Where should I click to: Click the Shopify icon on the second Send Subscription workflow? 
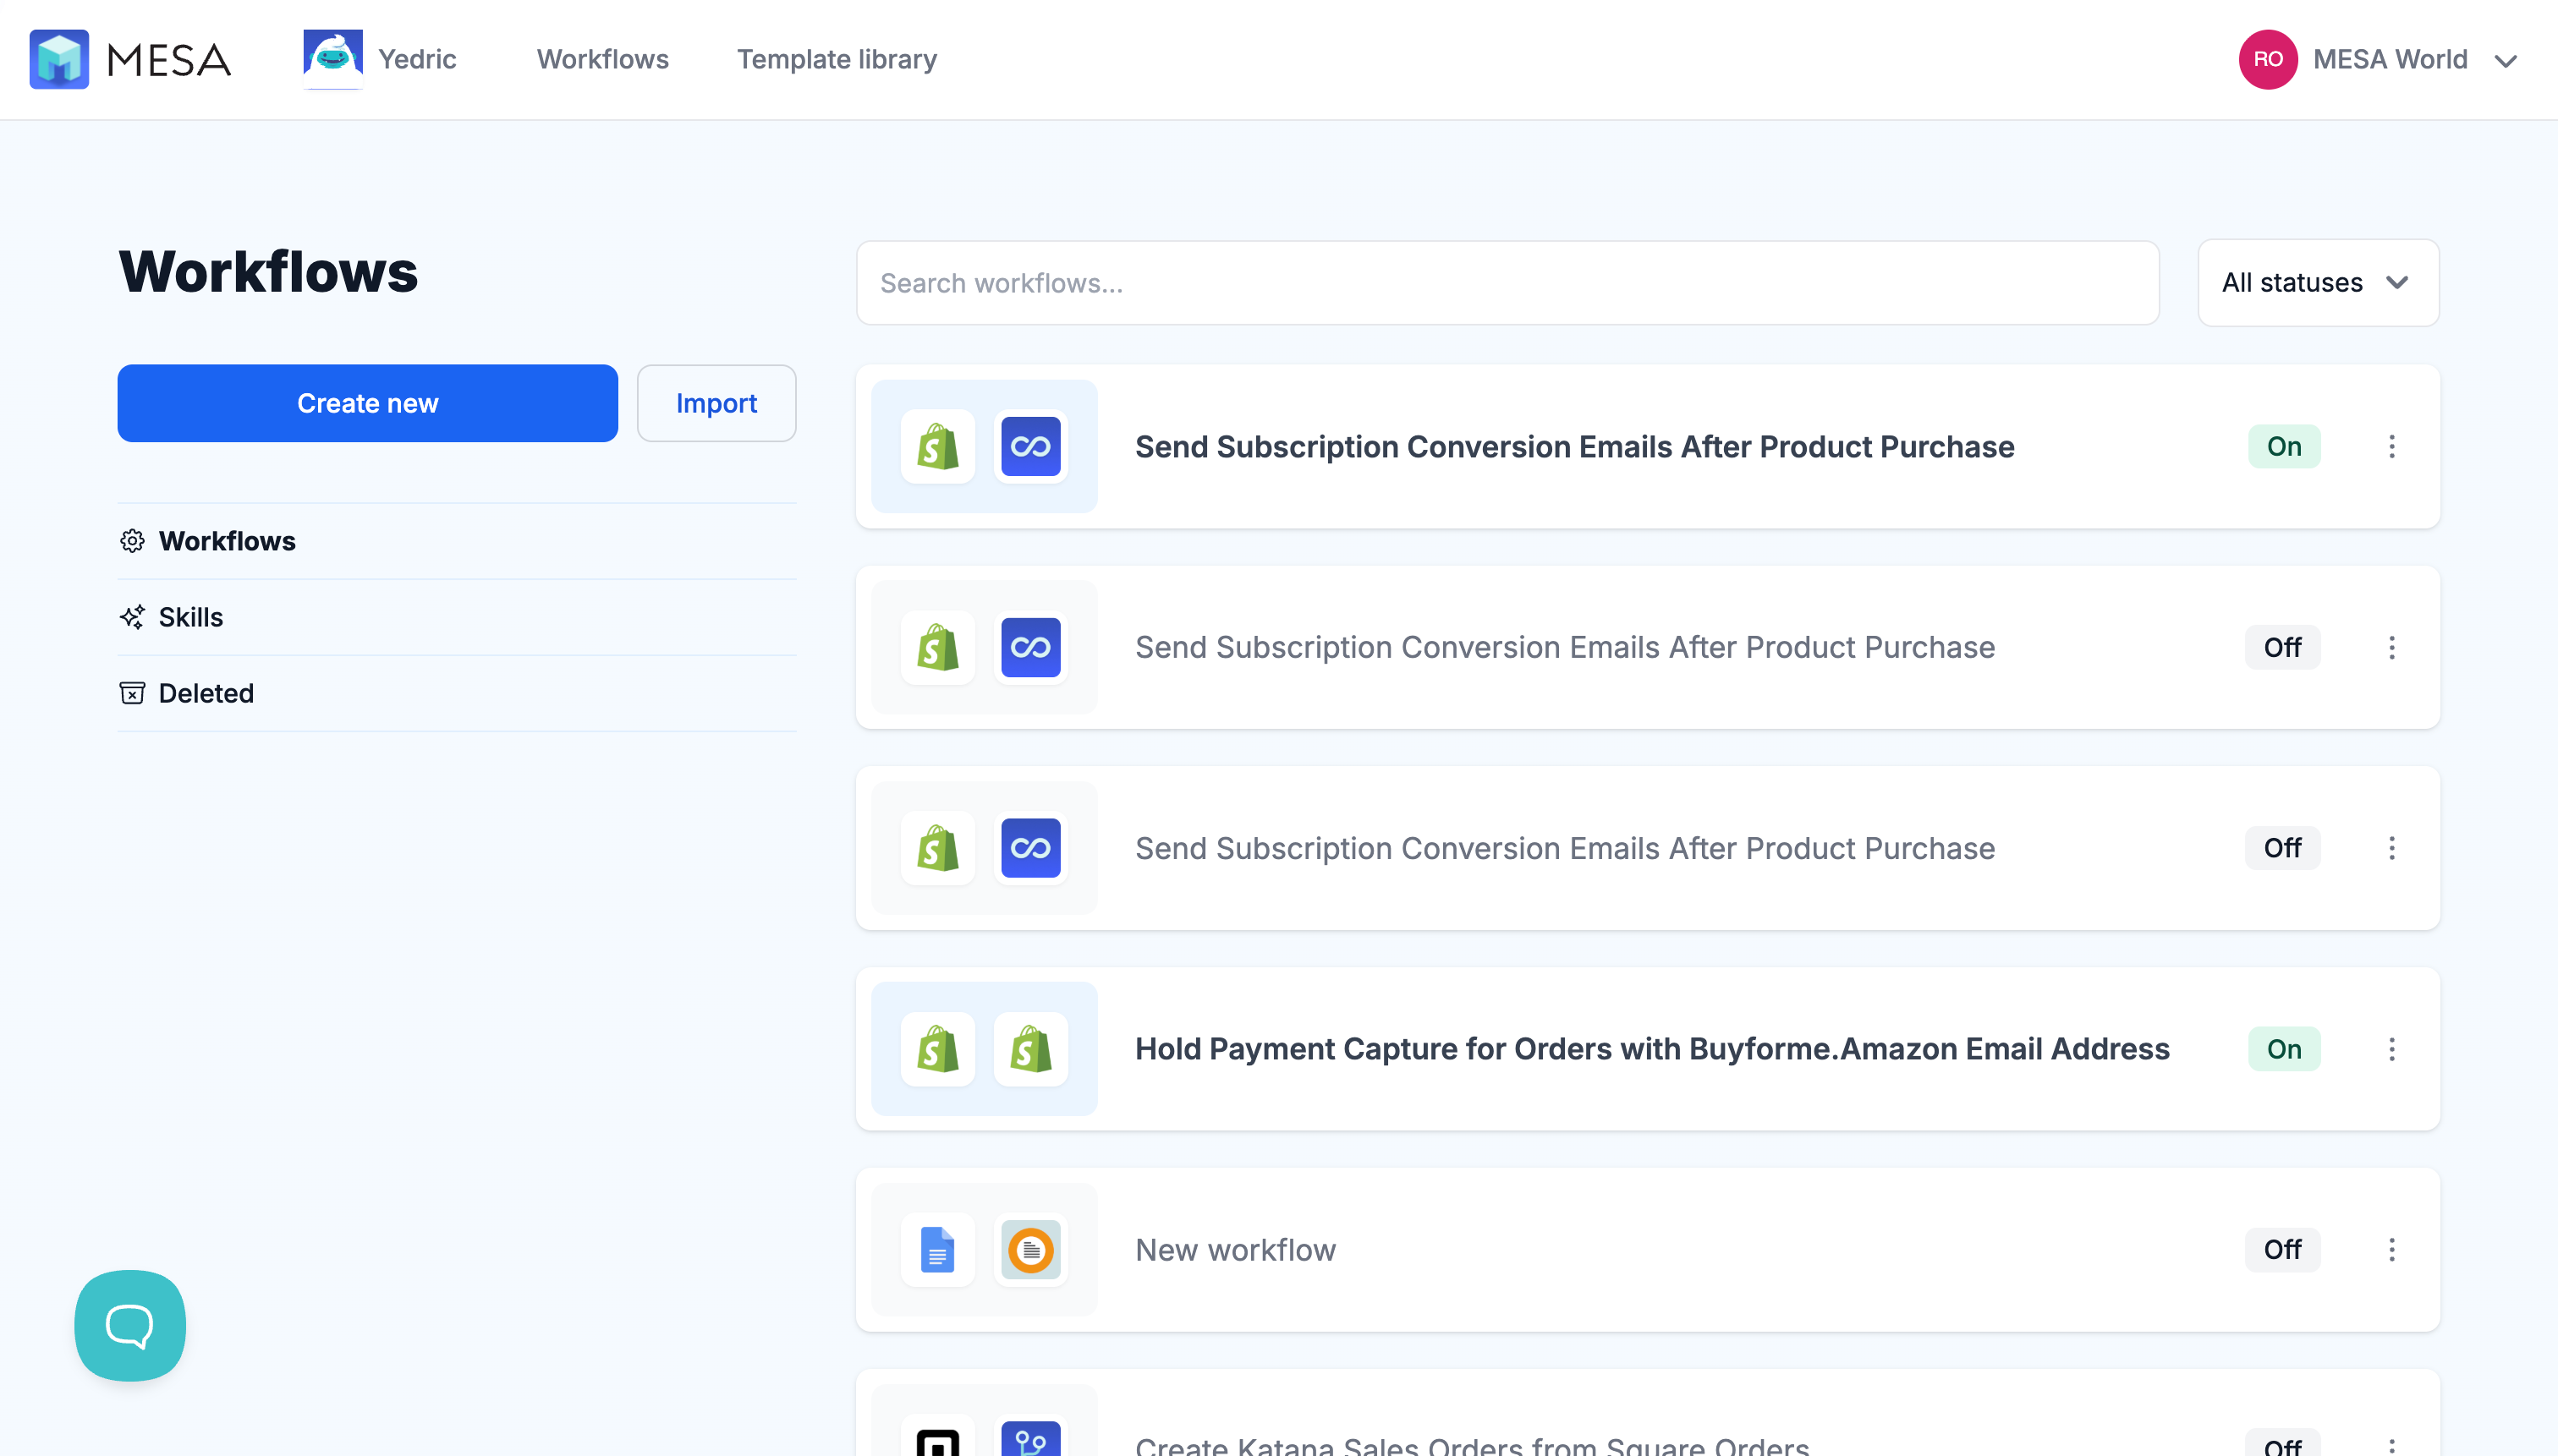click(937, 647)
